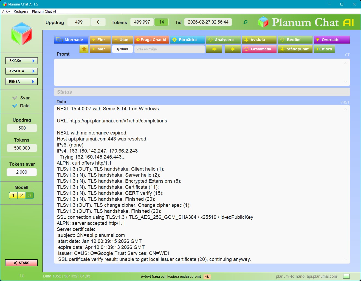
Task: Collapse the Data panel up chevron
Action: click(345, 109)
